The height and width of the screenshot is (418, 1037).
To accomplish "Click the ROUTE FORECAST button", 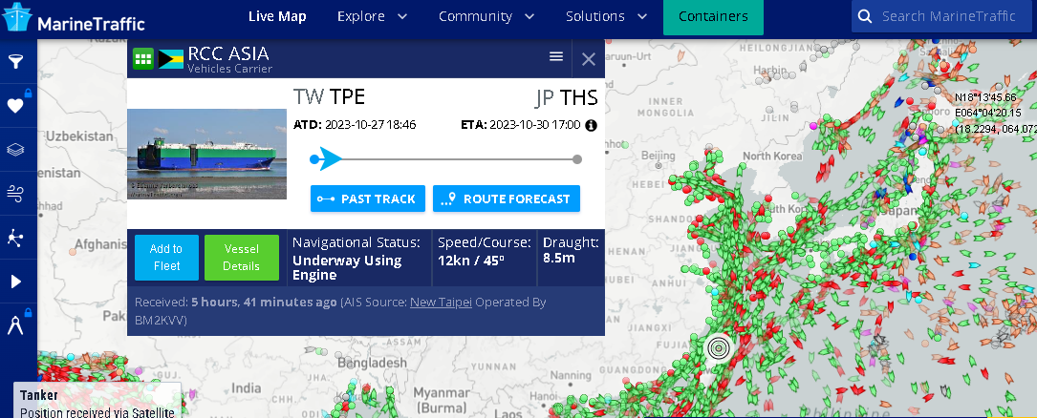I will coord(507,199).
